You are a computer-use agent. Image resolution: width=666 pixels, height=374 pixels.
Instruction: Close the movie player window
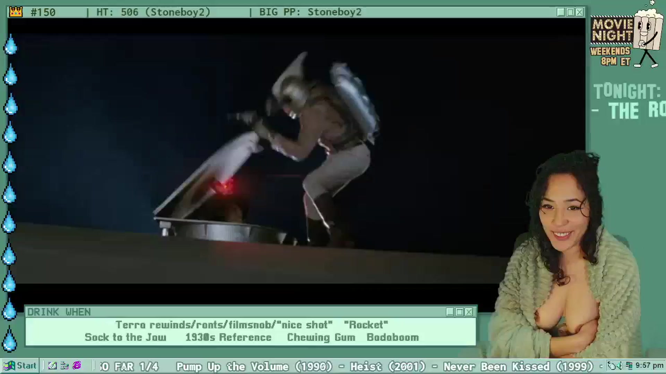click(x=580, y=12)
